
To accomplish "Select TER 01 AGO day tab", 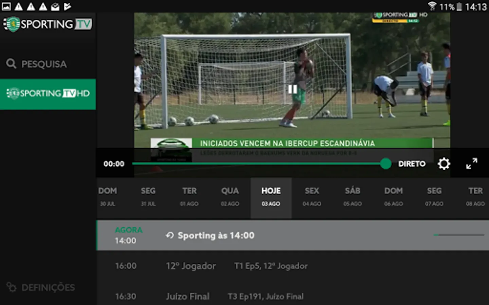I will click(189, 198).
